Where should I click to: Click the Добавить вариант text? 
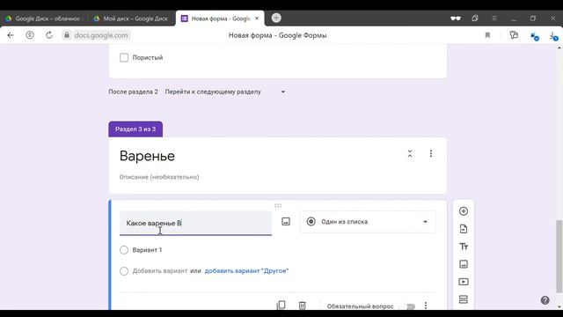[160, 271]
